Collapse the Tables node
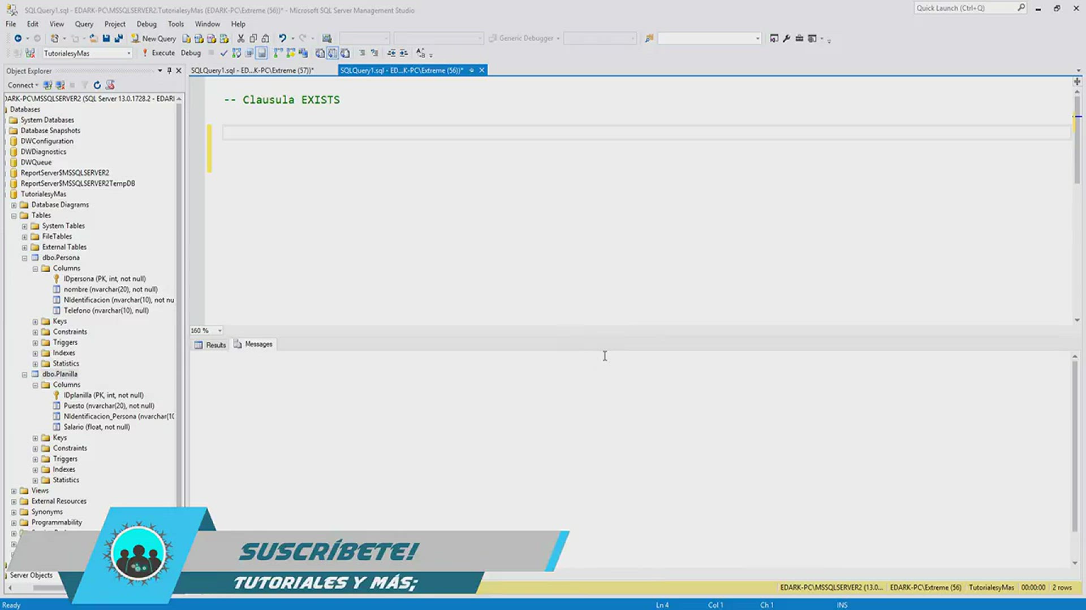 (x=14, y=216)
